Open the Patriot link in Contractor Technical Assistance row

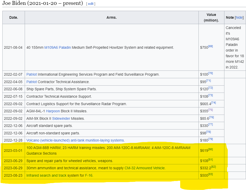click(32, 82)
